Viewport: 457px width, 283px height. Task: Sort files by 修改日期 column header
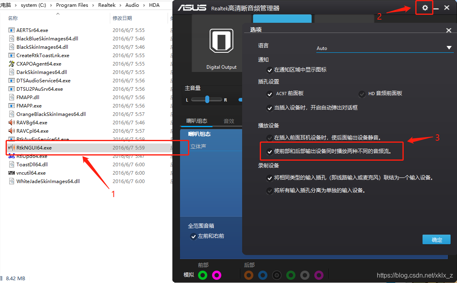click(122, 18)
